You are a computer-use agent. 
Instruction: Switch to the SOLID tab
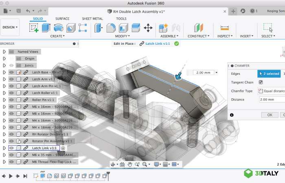[x=38, y=19]
